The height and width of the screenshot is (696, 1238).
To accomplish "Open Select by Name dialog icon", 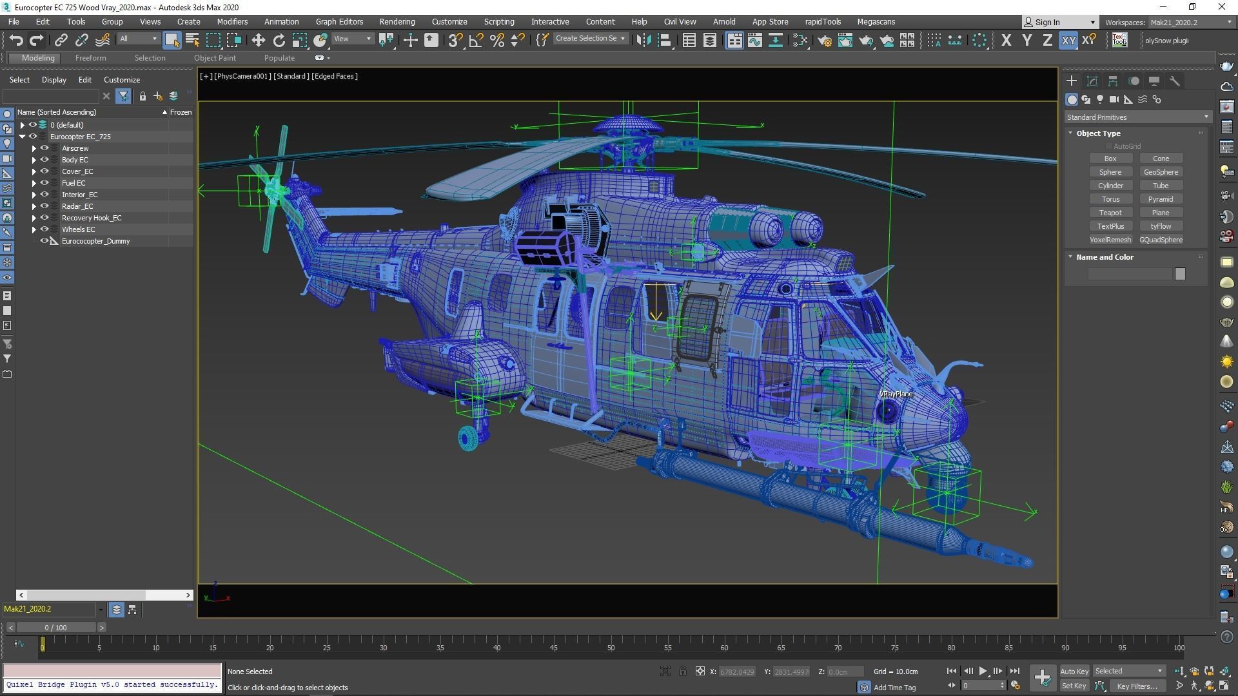I will coord(192,41).
